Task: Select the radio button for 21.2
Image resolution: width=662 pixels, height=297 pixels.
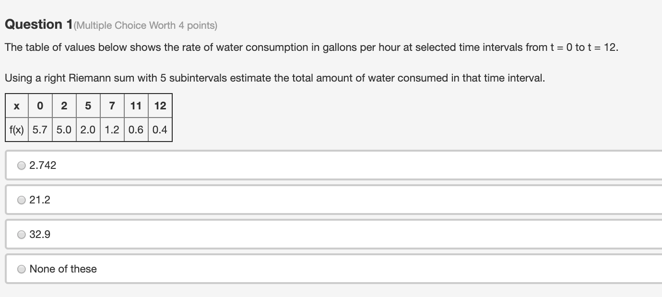Action: click(21, 200)
